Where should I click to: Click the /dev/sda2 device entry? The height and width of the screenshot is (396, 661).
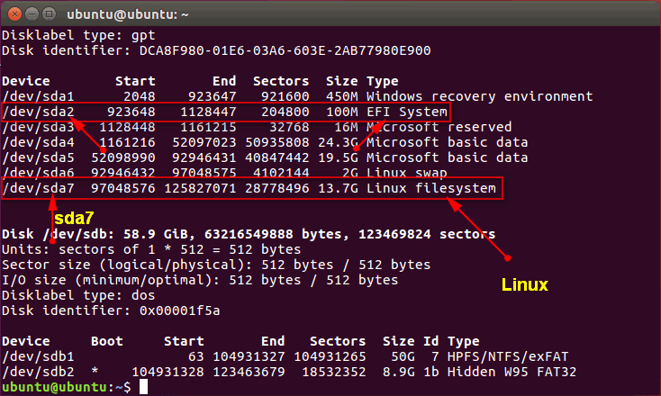pos(38,112)
